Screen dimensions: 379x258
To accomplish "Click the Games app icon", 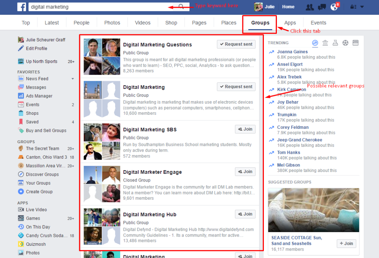I will [21, 218].
